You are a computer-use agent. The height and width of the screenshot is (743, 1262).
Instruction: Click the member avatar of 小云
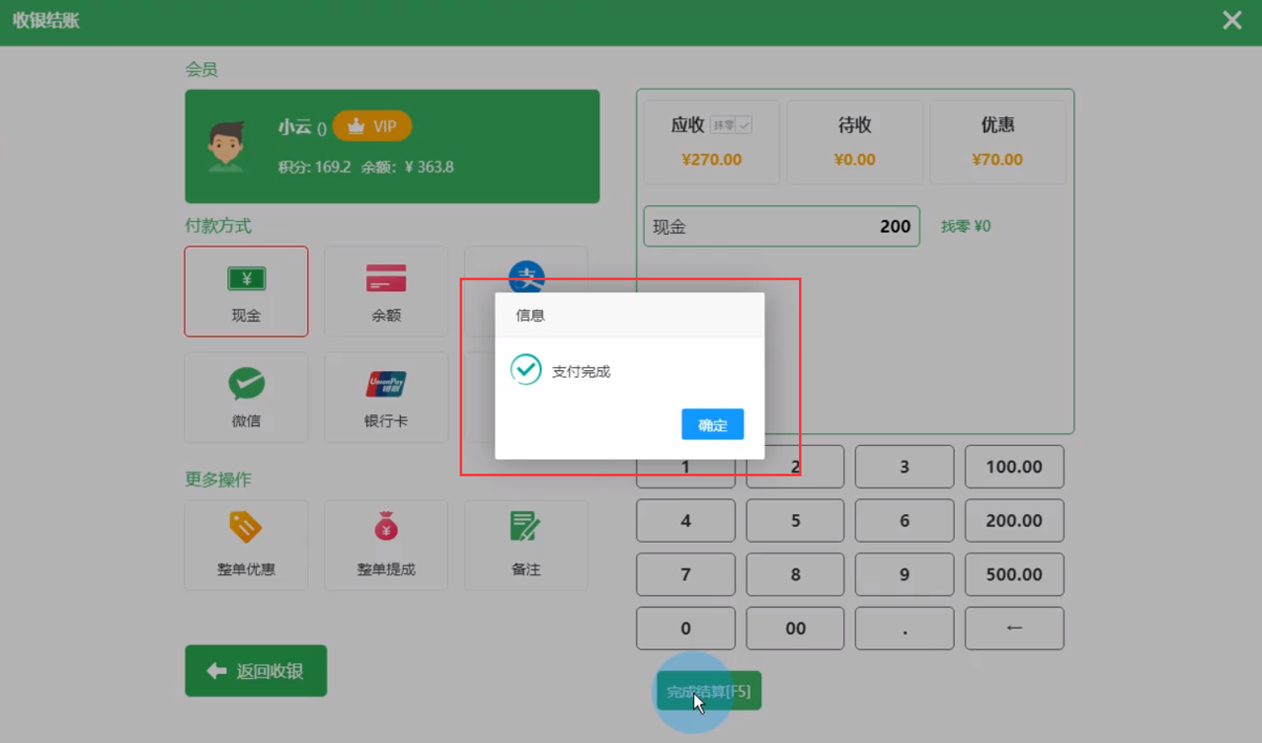tap(226, 146)
